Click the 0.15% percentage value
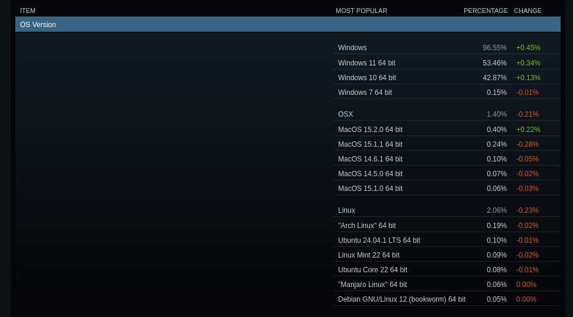 click(x=497, y=93)
